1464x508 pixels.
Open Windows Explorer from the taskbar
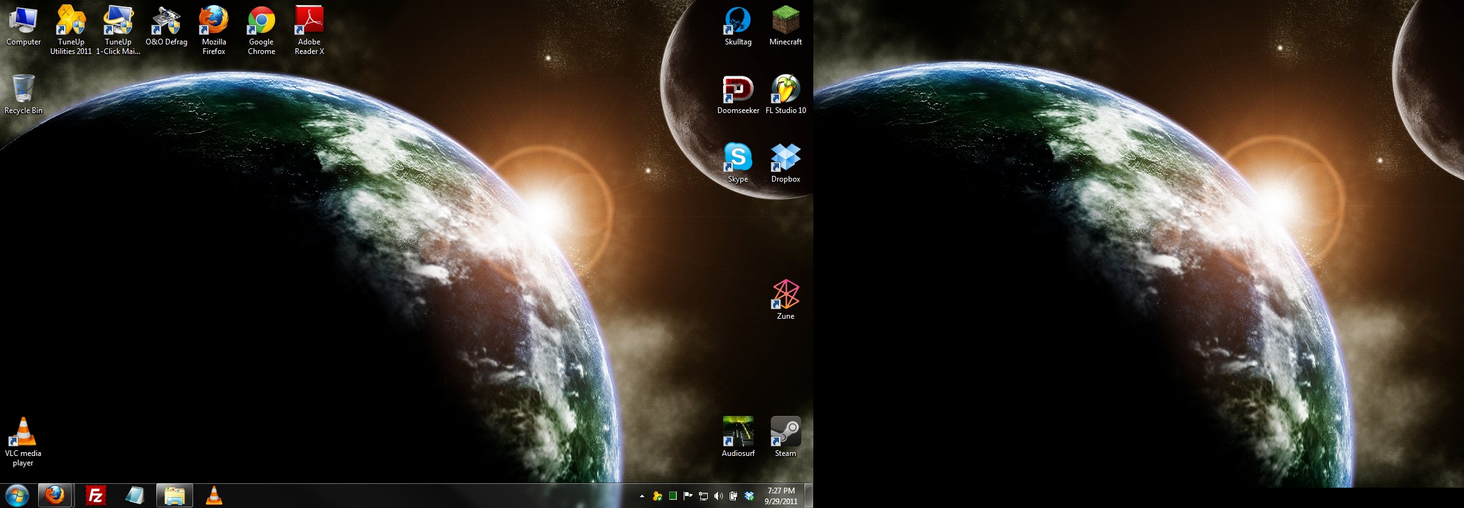(x=174, y=495)
